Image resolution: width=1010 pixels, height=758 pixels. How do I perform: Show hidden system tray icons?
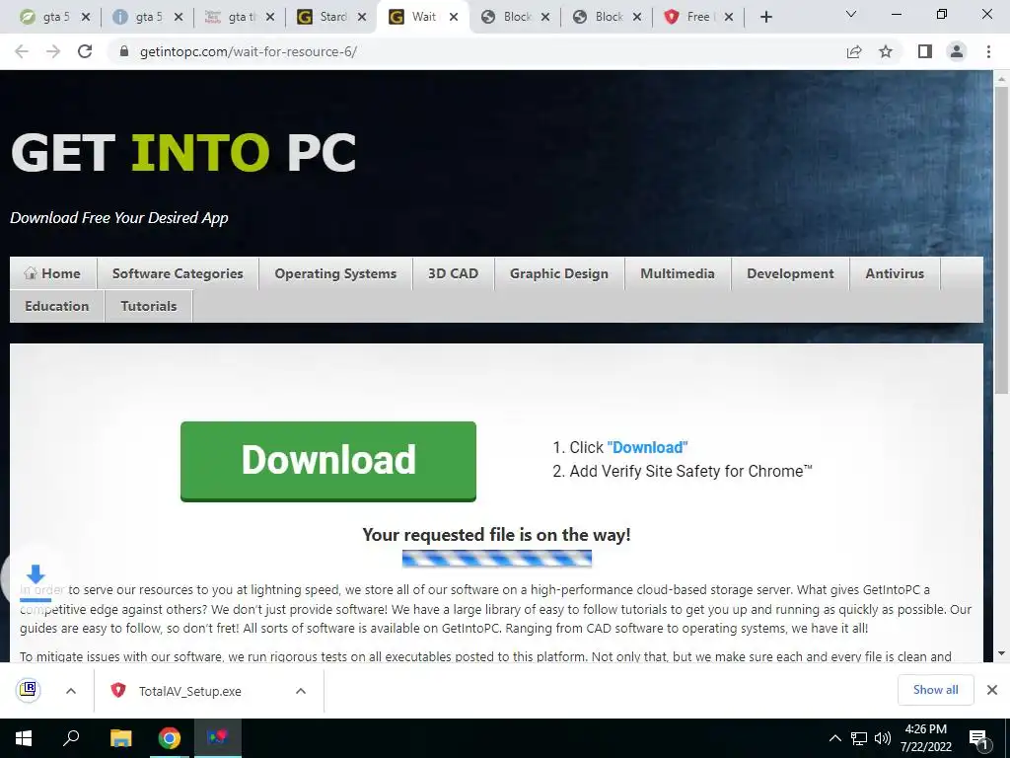point(834,738)
